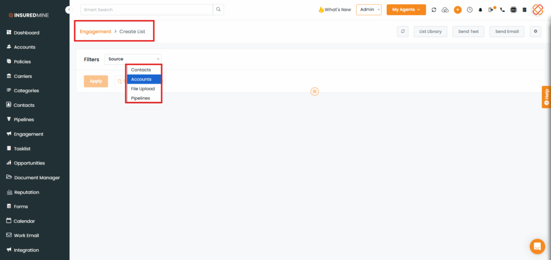Screen dimensions: 551x260
Task: Expand the Source filter dropdown
Action: [133, 59]
